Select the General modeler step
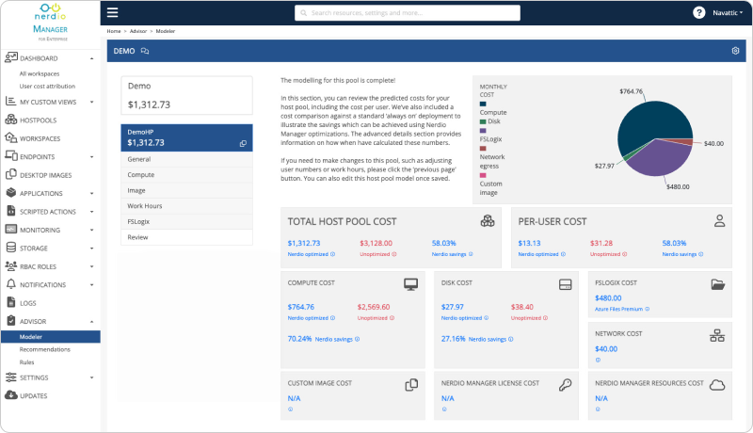The image size is (753, 433). pos(186,159)
